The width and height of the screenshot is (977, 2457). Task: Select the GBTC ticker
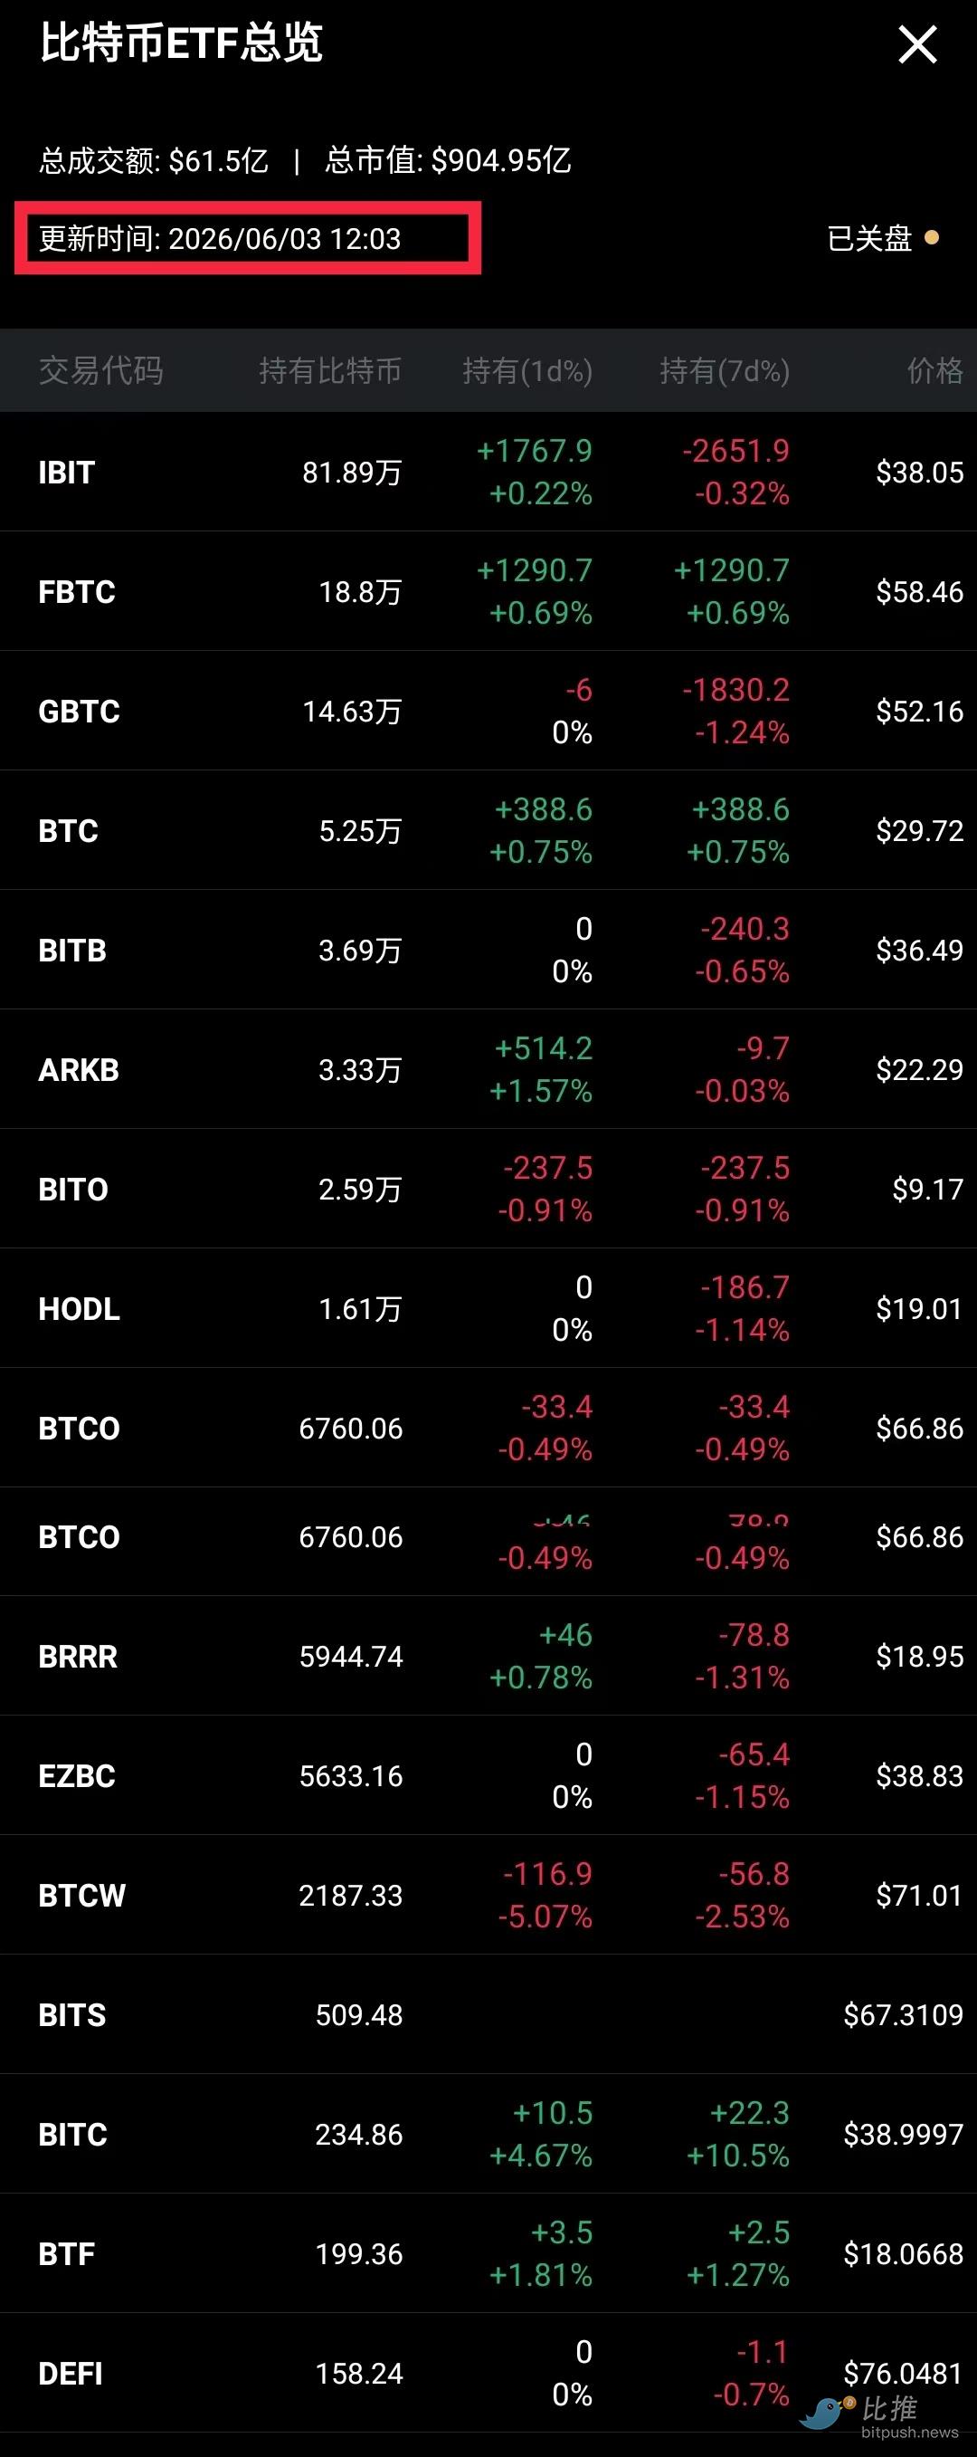79,712
